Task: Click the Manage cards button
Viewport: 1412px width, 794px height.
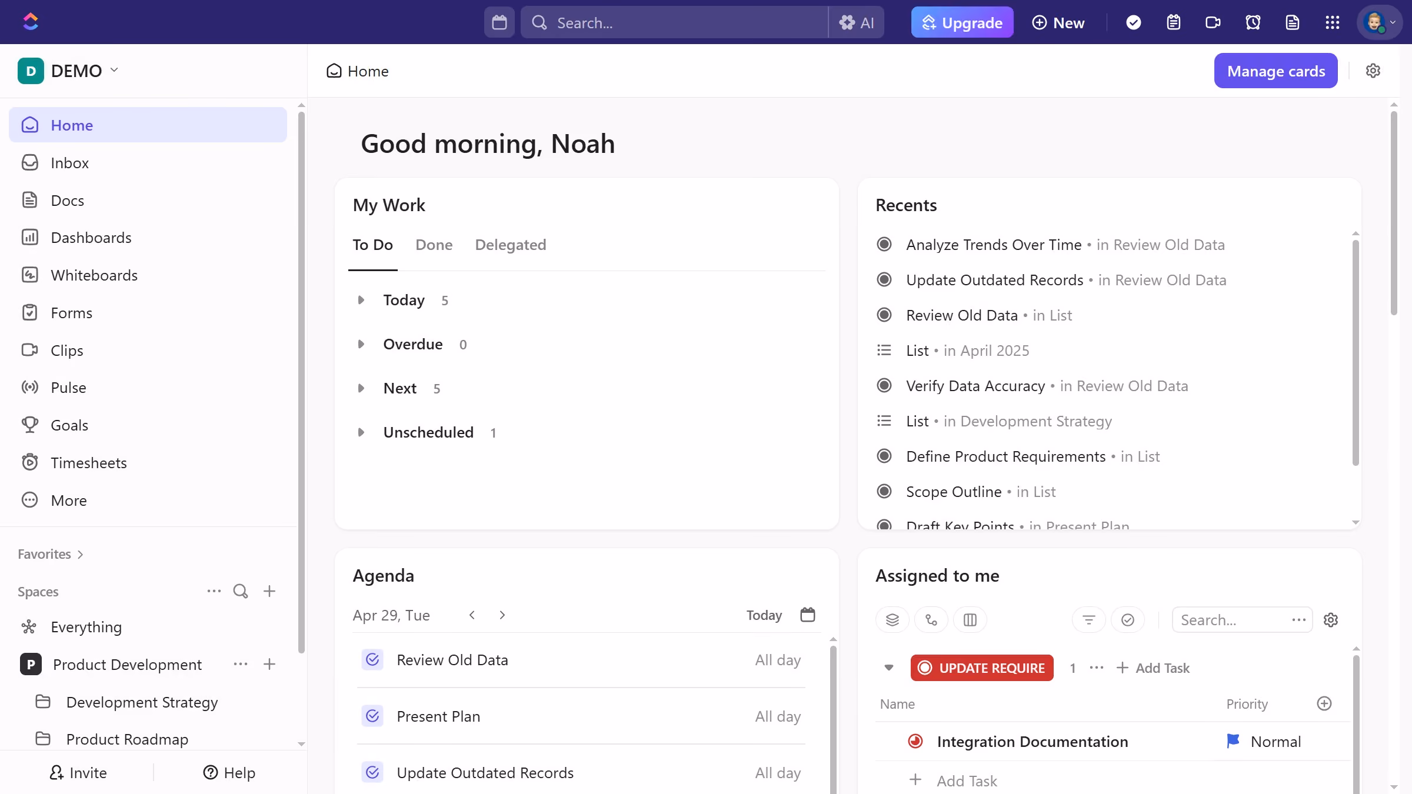Action: click(x=1276, y=71)
